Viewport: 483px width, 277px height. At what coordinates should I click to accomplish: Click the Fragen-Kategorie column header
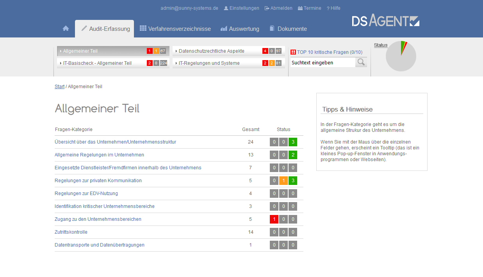[x=74, y=130]
